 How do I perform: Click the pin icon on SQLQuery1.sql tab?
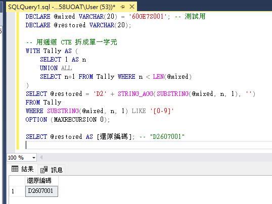tap(122, 7)
